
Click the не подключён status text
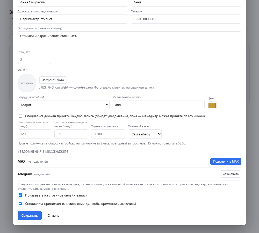click(x=38, y=162)
